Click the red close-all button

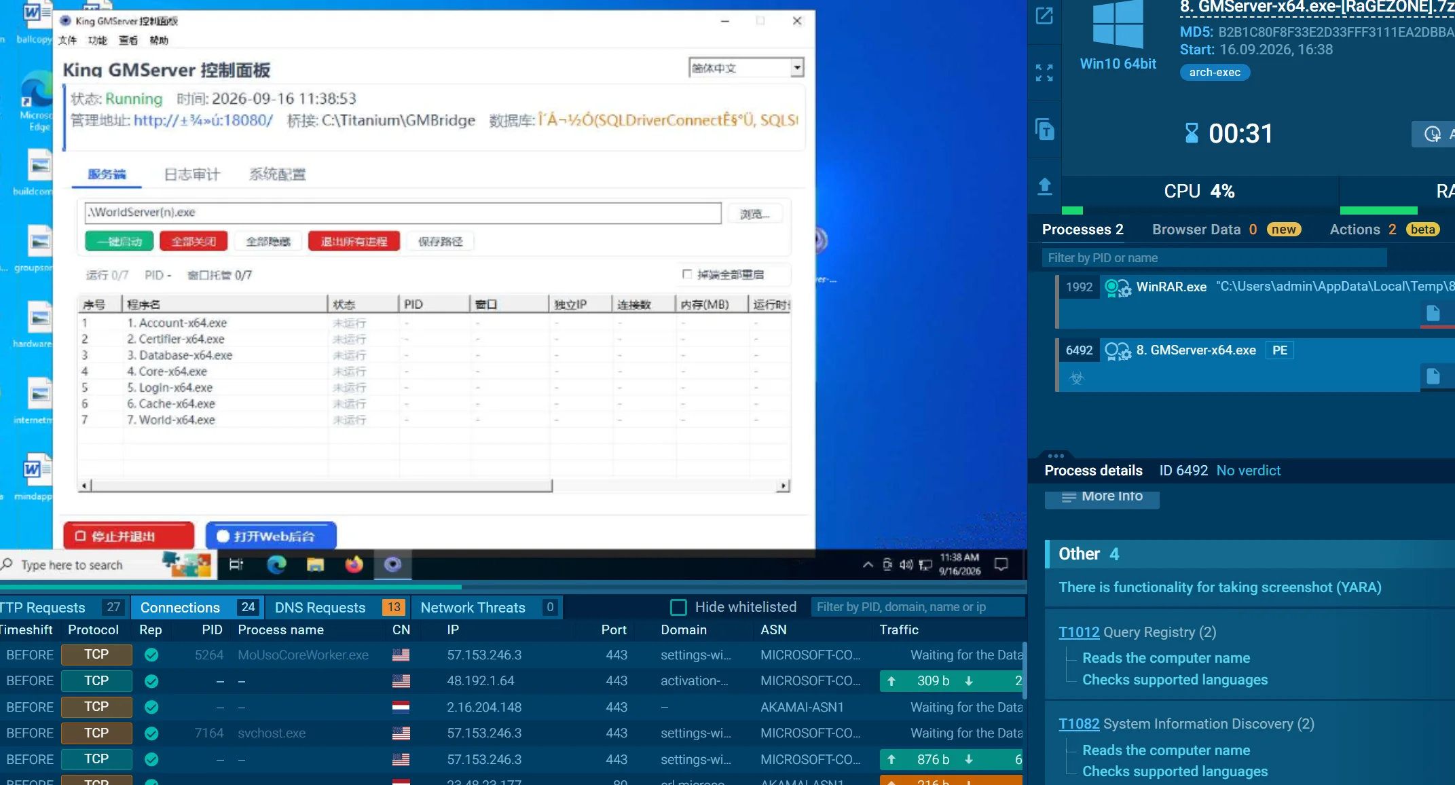[194, 242]
